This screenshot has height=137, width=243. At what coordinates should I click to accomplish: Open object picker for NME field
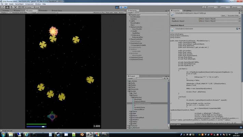point(240,18)
